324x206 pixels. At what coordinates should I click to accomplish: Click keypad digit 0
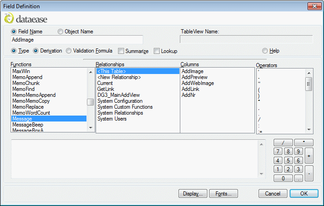tap(283, 178)
